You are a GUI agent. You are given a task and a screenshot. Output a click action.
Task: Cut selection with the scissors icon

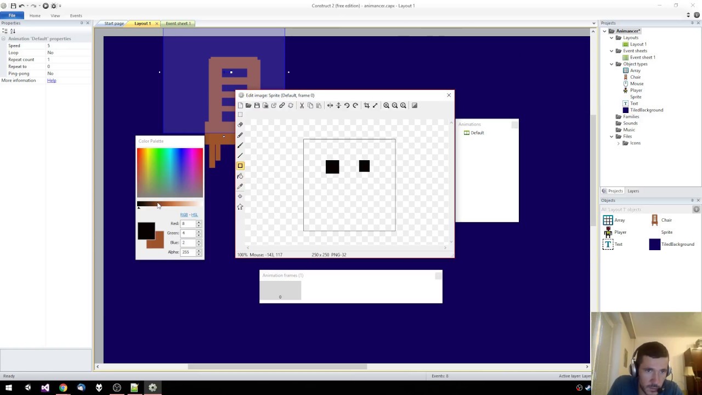[x=302, y=105]
